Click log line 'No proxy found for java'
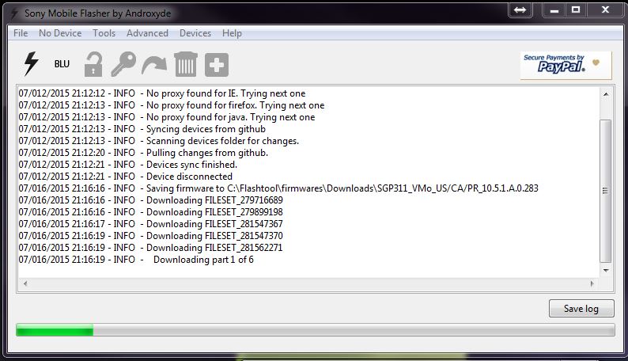Viewport: 628px width, 361px height. [x=167, y=117]
